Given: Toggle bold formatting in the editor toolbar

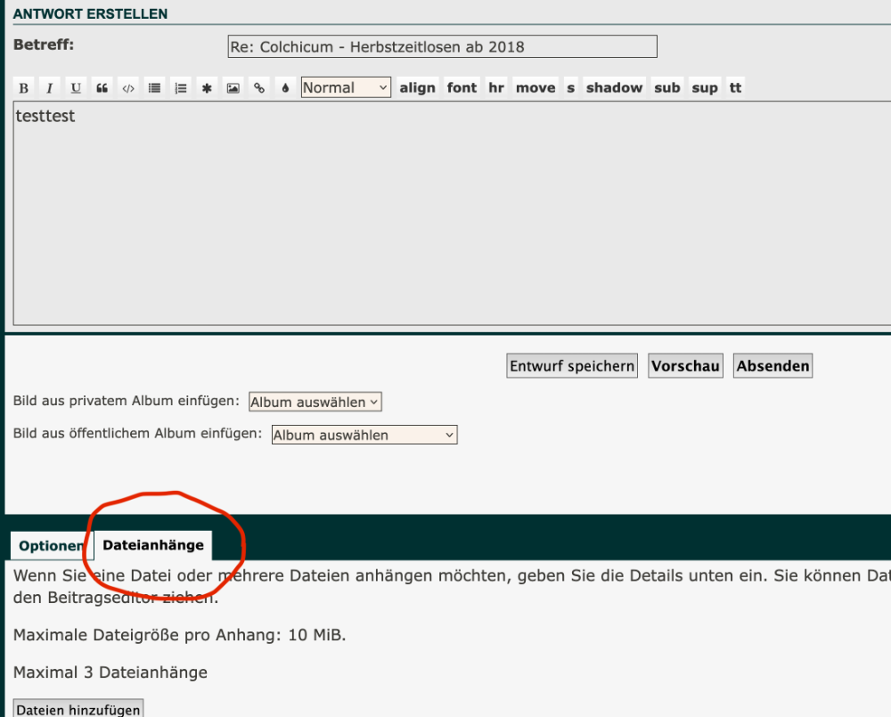Looking at the screenshot, I should [x=24, y=87].
